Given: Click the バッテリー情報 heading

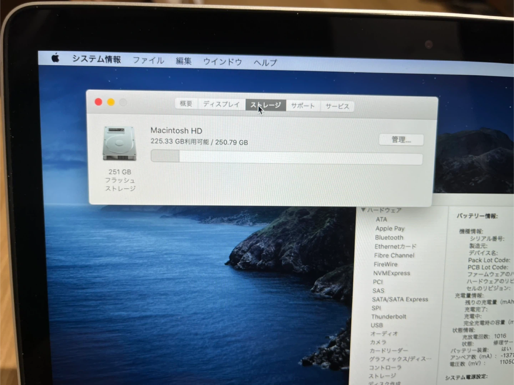Looking at the screenshot, I should 477,216.
